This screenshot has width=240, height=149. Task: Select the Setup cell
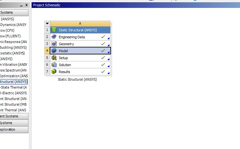tap(80, 58)
